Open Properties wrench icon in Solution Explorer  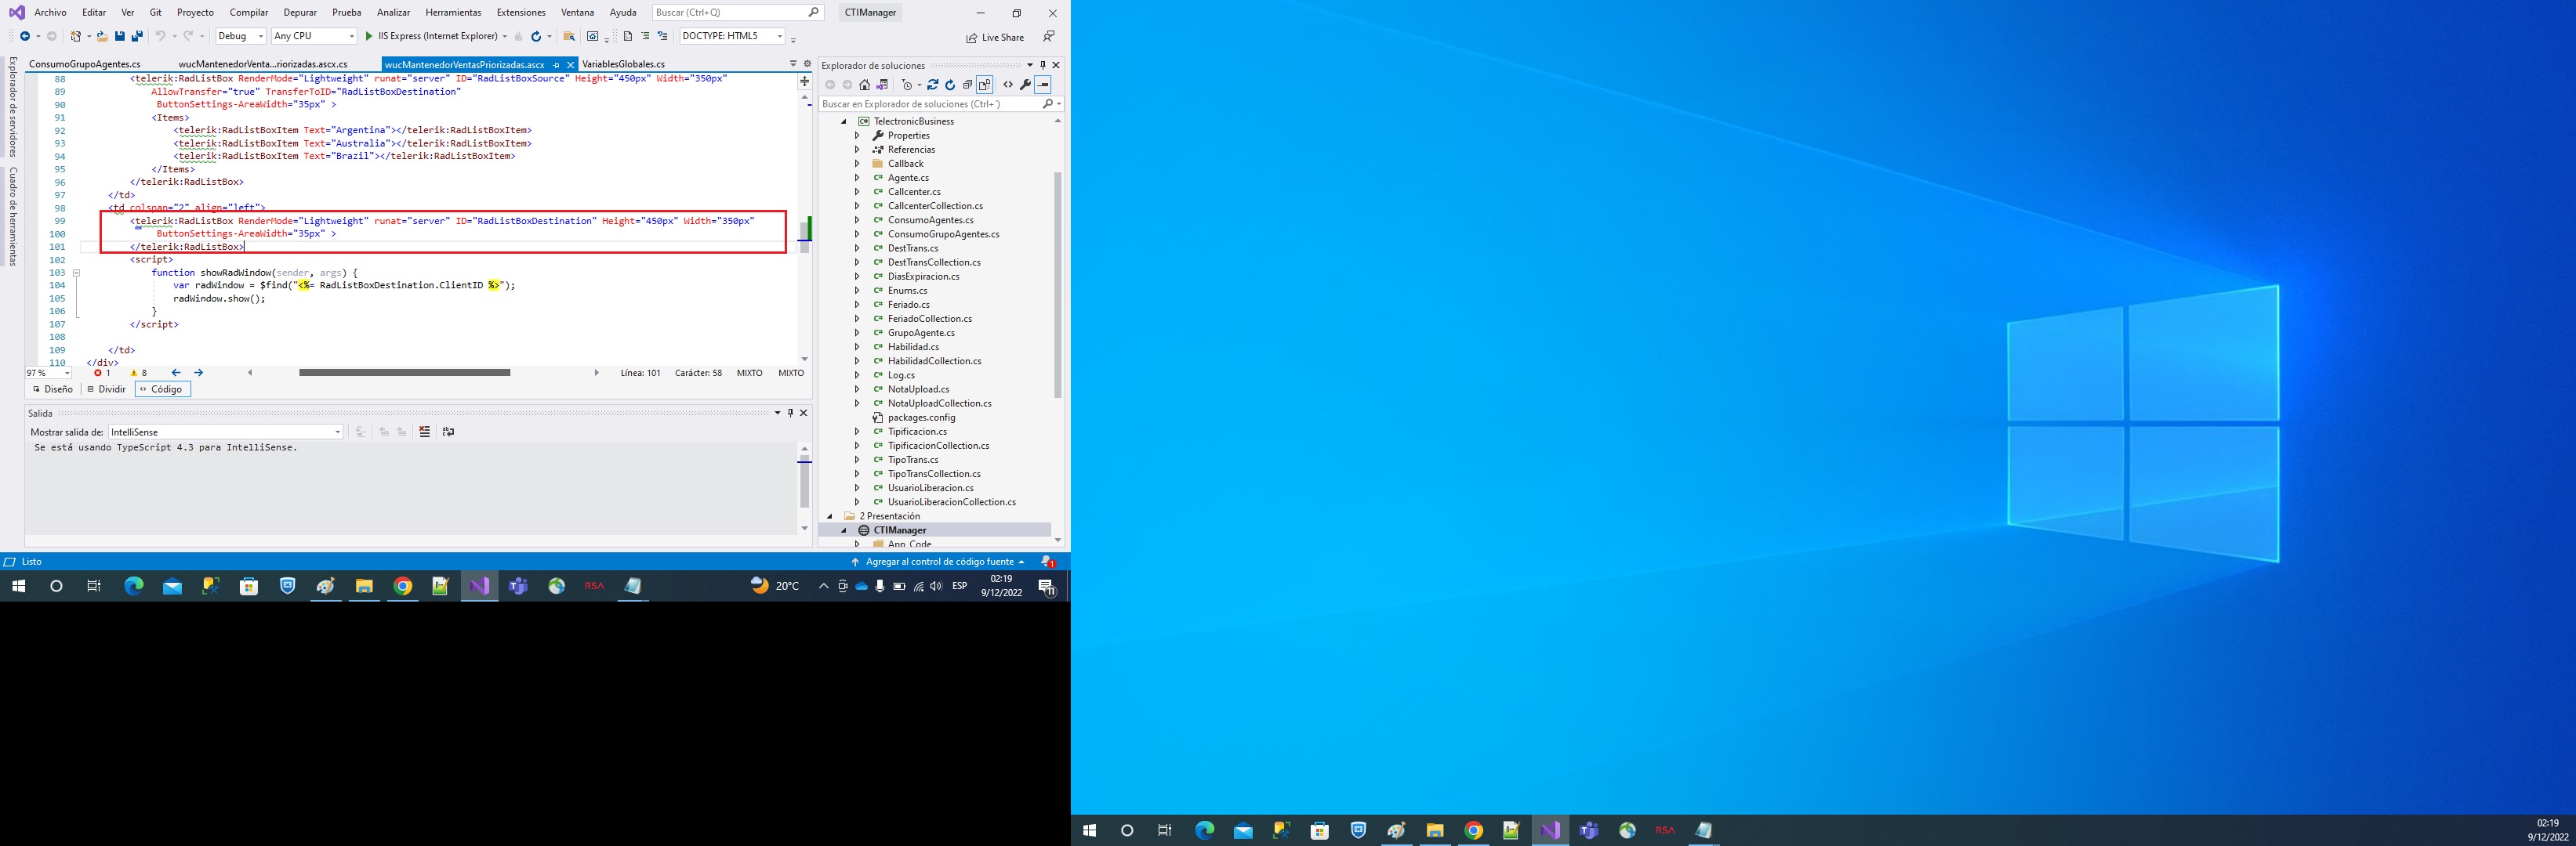(1025, 85)
